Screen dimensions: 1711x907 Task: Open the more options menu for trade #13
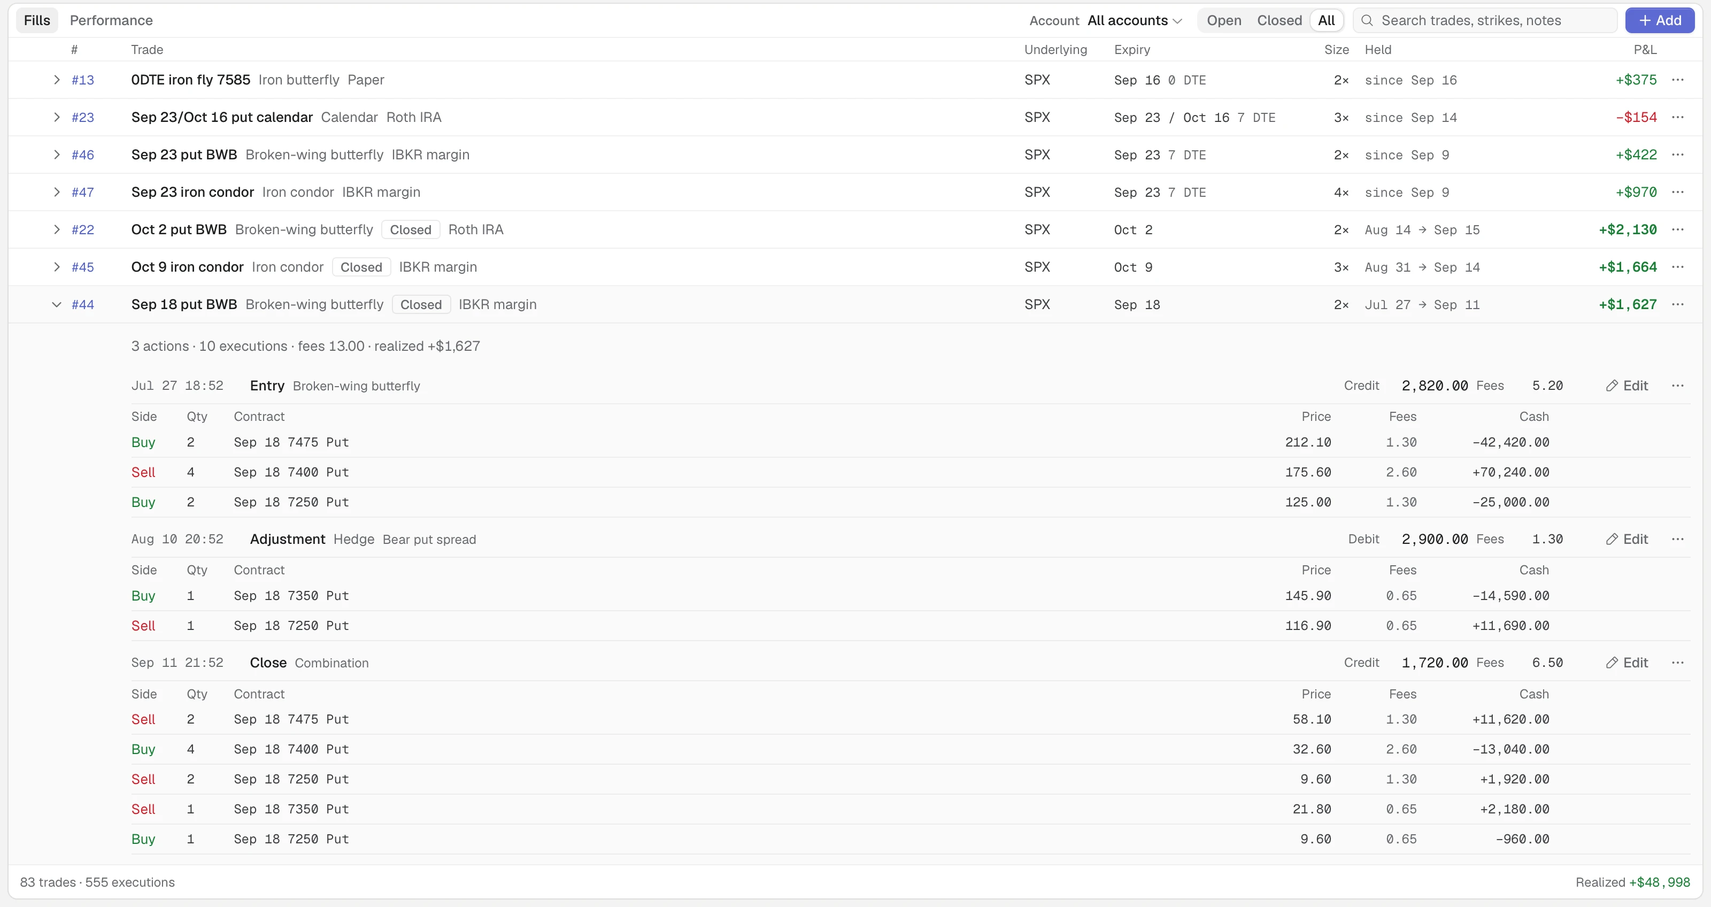click(1677, 80)
